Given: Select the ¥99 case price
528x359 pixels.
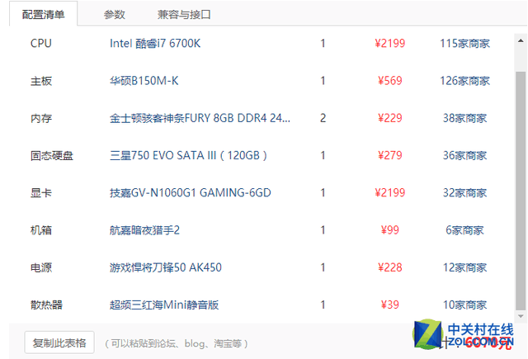Looking at the screenshot, I should [x=389, y=230].
